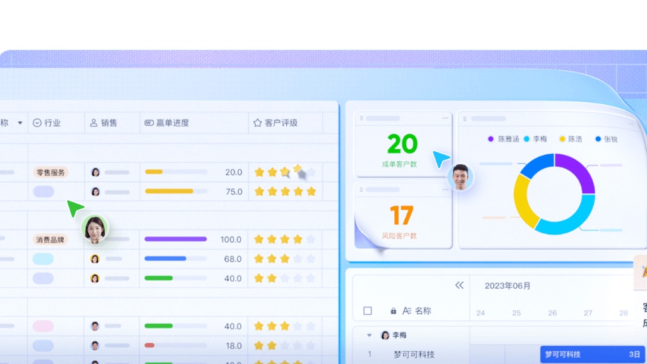Screen dimensions: 647x364
Task: Collapse the 李梅 group row
Action: click(x=370, y=335)
